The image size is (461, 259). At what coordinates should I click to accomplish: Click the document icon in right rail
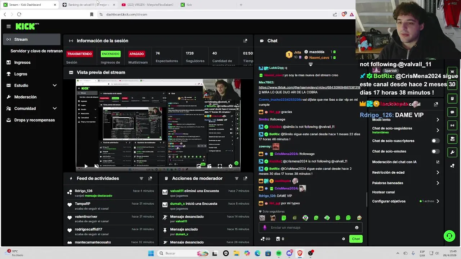pos(452,99)
